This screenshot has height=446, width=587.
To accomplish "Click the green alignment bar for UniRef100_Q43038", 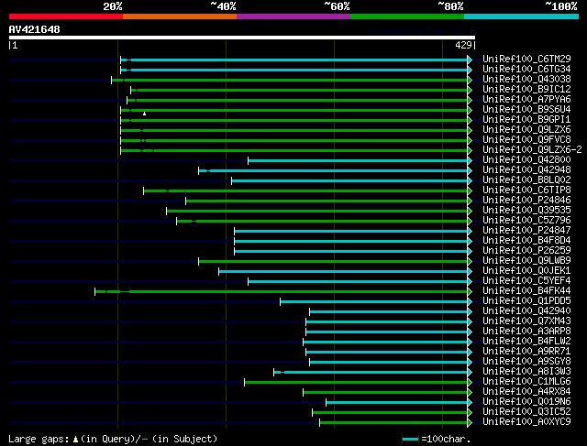I will pos(290,80).
